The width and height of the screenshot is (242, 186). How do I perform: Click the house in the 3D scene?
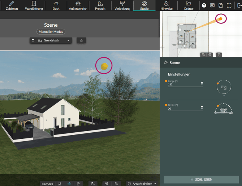pos(54,114)
